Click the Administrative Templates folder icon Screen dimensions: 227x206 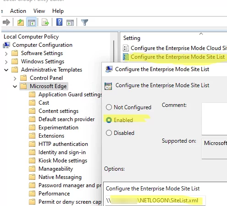coord(15,70)
